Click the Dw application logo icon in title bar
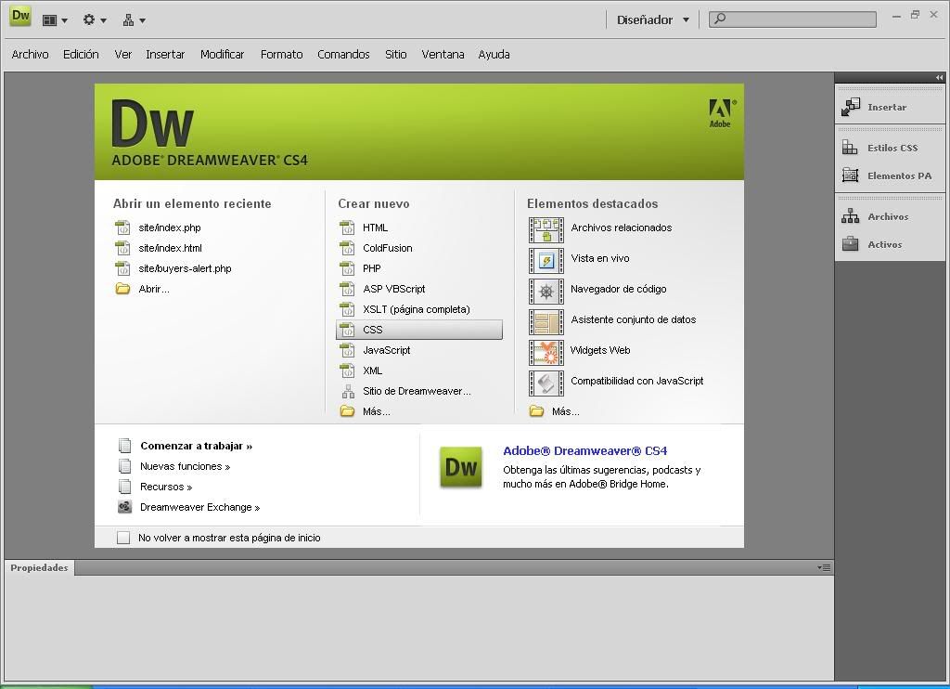This screenshot has width=950, height=689. pyautogui.click(x=20, y=17)
